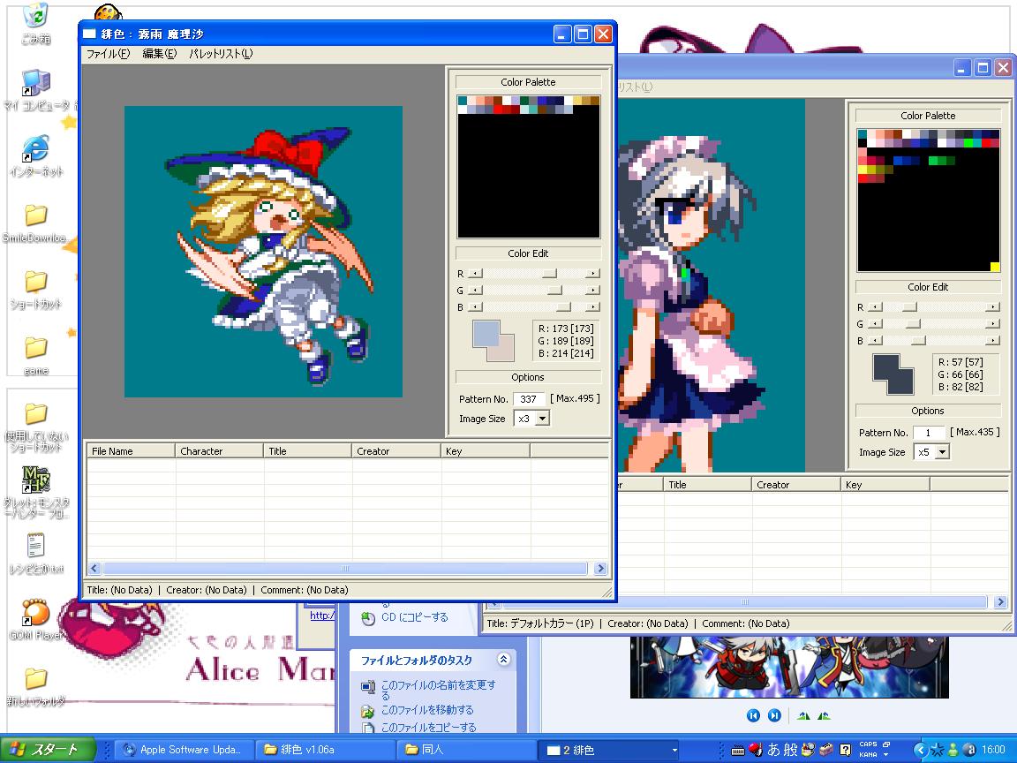Decrease G value with left arrow, front window
The height and width of the screenshot is (763, 1017).
click(476, 291)
